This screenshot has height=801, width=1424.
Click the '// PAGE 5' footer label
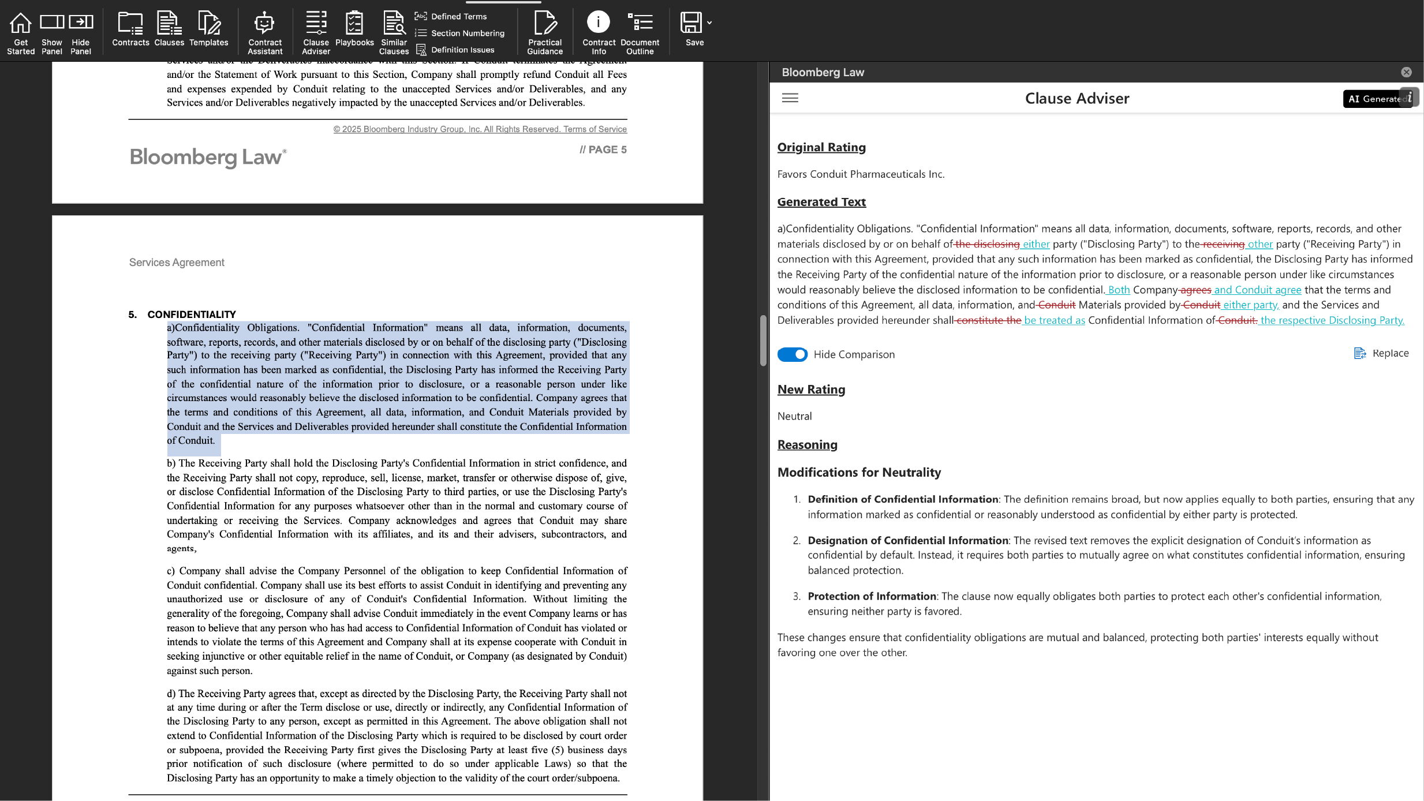pyautogui.click(x=603, y=149)
